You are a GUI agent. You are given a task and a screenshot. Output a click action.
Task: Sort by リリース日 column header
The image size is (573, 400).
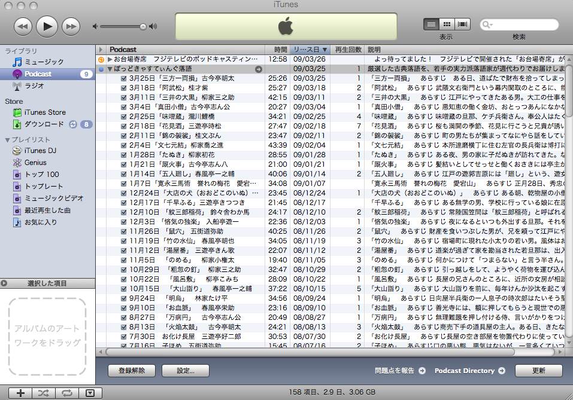(x=310, y=50)
